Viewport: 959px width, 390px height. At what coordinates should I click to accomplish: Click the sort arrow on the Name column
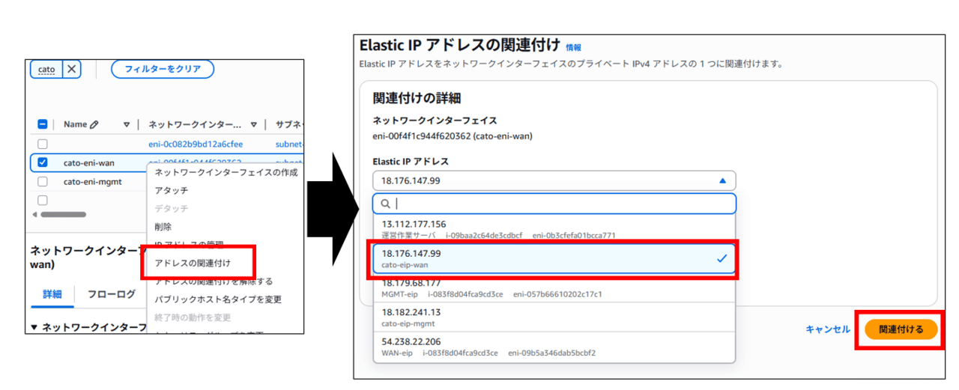point(127,125)
